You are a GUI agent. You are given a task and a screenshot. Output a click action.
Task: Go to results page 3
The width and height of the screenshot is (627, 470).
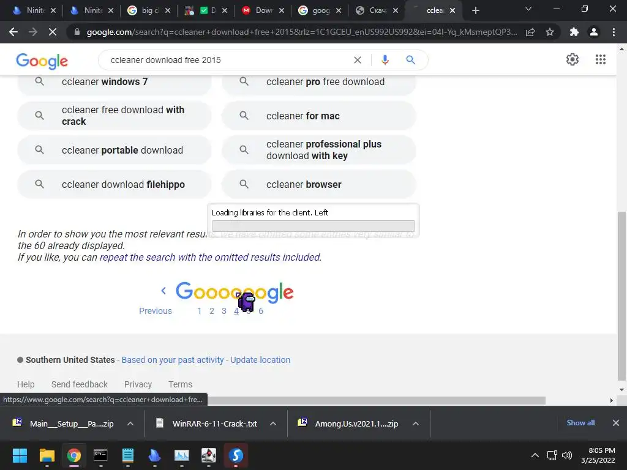pyautogui.click(x=224, y=311)
